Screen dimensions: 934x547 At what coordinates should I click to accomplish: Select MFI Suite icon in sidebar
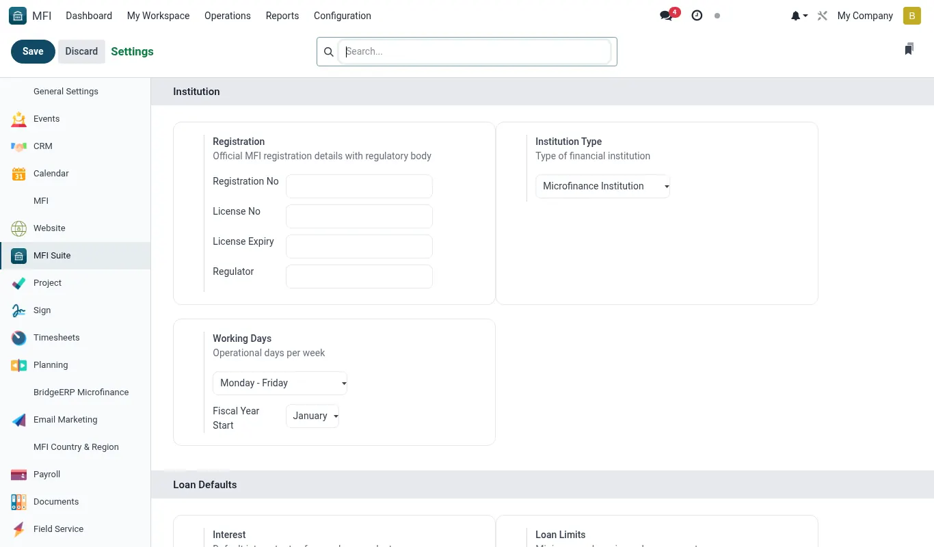[19, 256]
